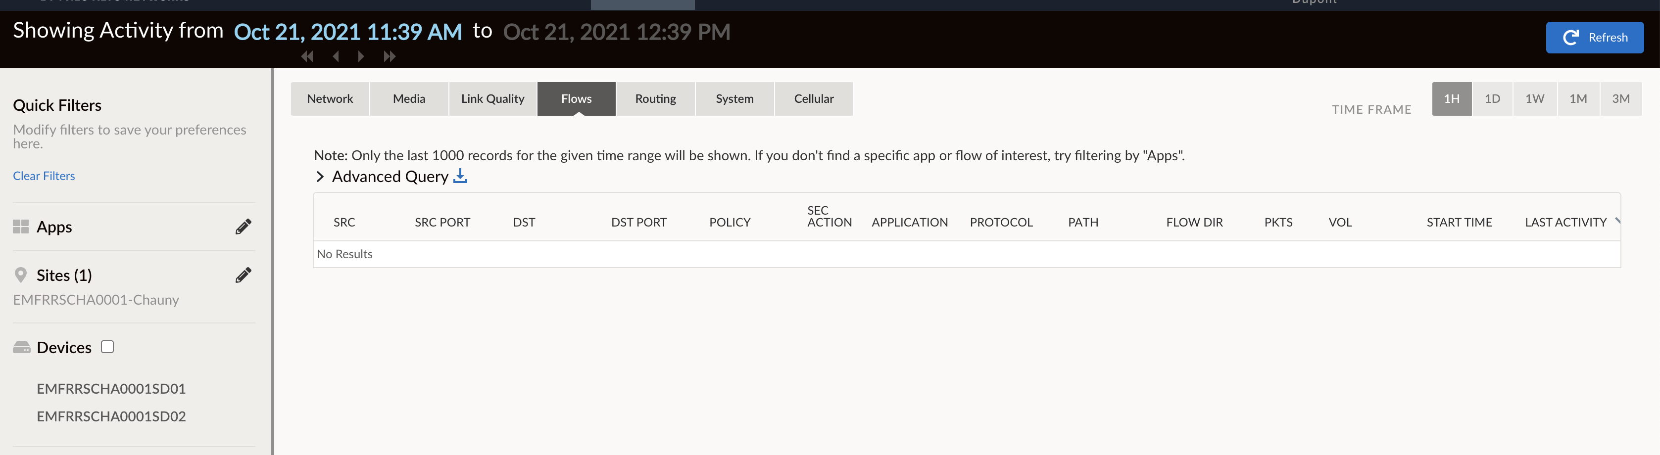The image size is (1660, 455).
Task: Click the Refresh button
Action: tap(1594, 37)
